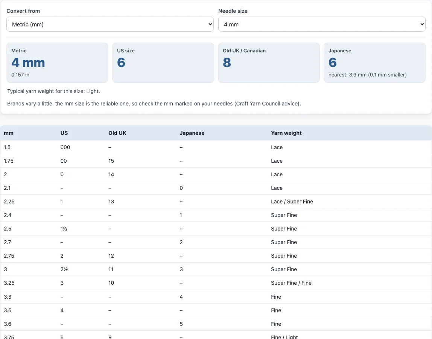Click the "1.75" mm cell
Viewport: 432px width, 339px height.
click(9, 161)
